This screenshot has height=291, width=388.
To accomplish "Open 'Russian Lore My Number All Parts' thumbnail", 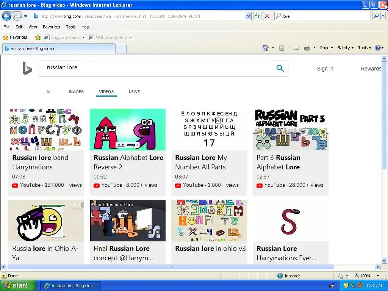I will pos(209,130).
